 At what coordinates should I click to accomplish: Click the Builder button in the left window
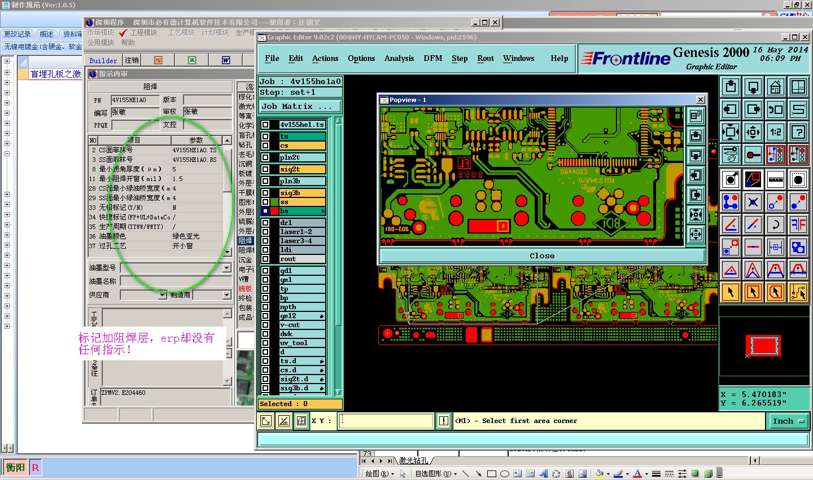click(103, 60)
